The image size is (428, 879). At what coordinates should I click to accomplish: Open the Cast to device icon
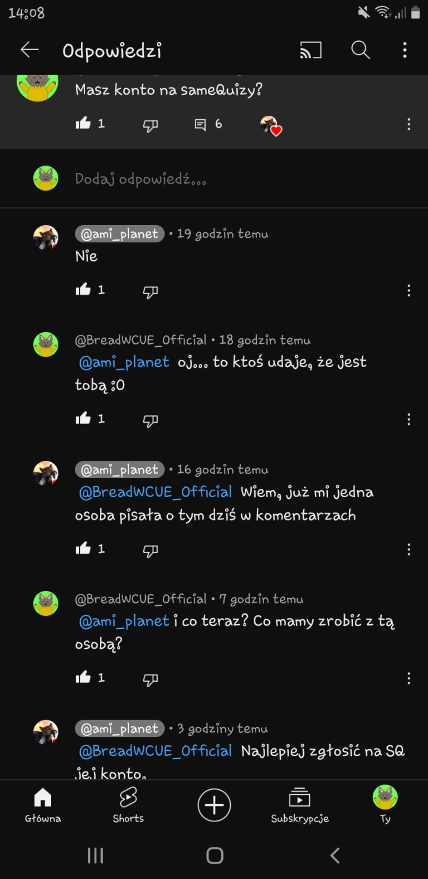(x=311, y=50)
